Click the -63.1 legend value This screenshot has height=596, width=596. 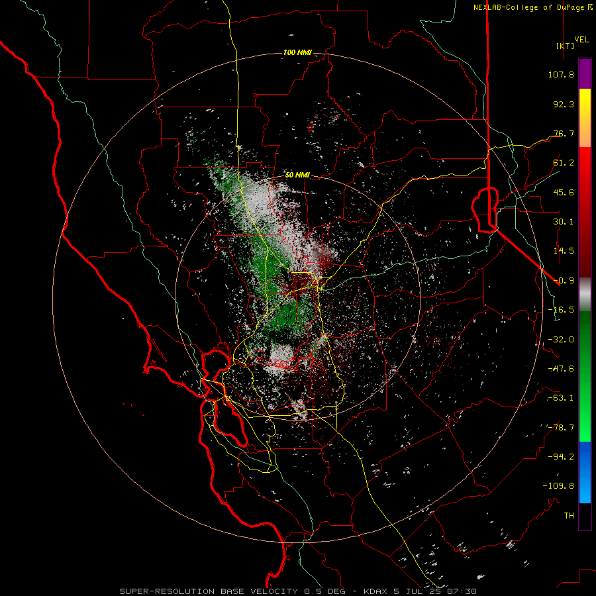point(561,398)
